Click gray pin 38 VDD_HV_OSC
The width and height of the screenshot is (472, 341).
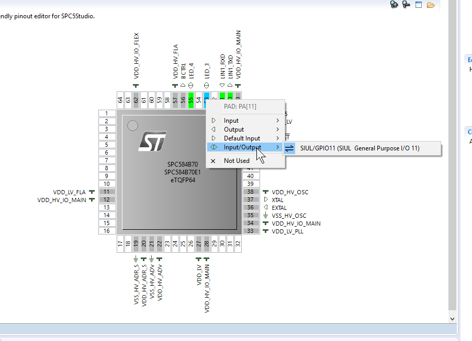[x=251, y=192]
